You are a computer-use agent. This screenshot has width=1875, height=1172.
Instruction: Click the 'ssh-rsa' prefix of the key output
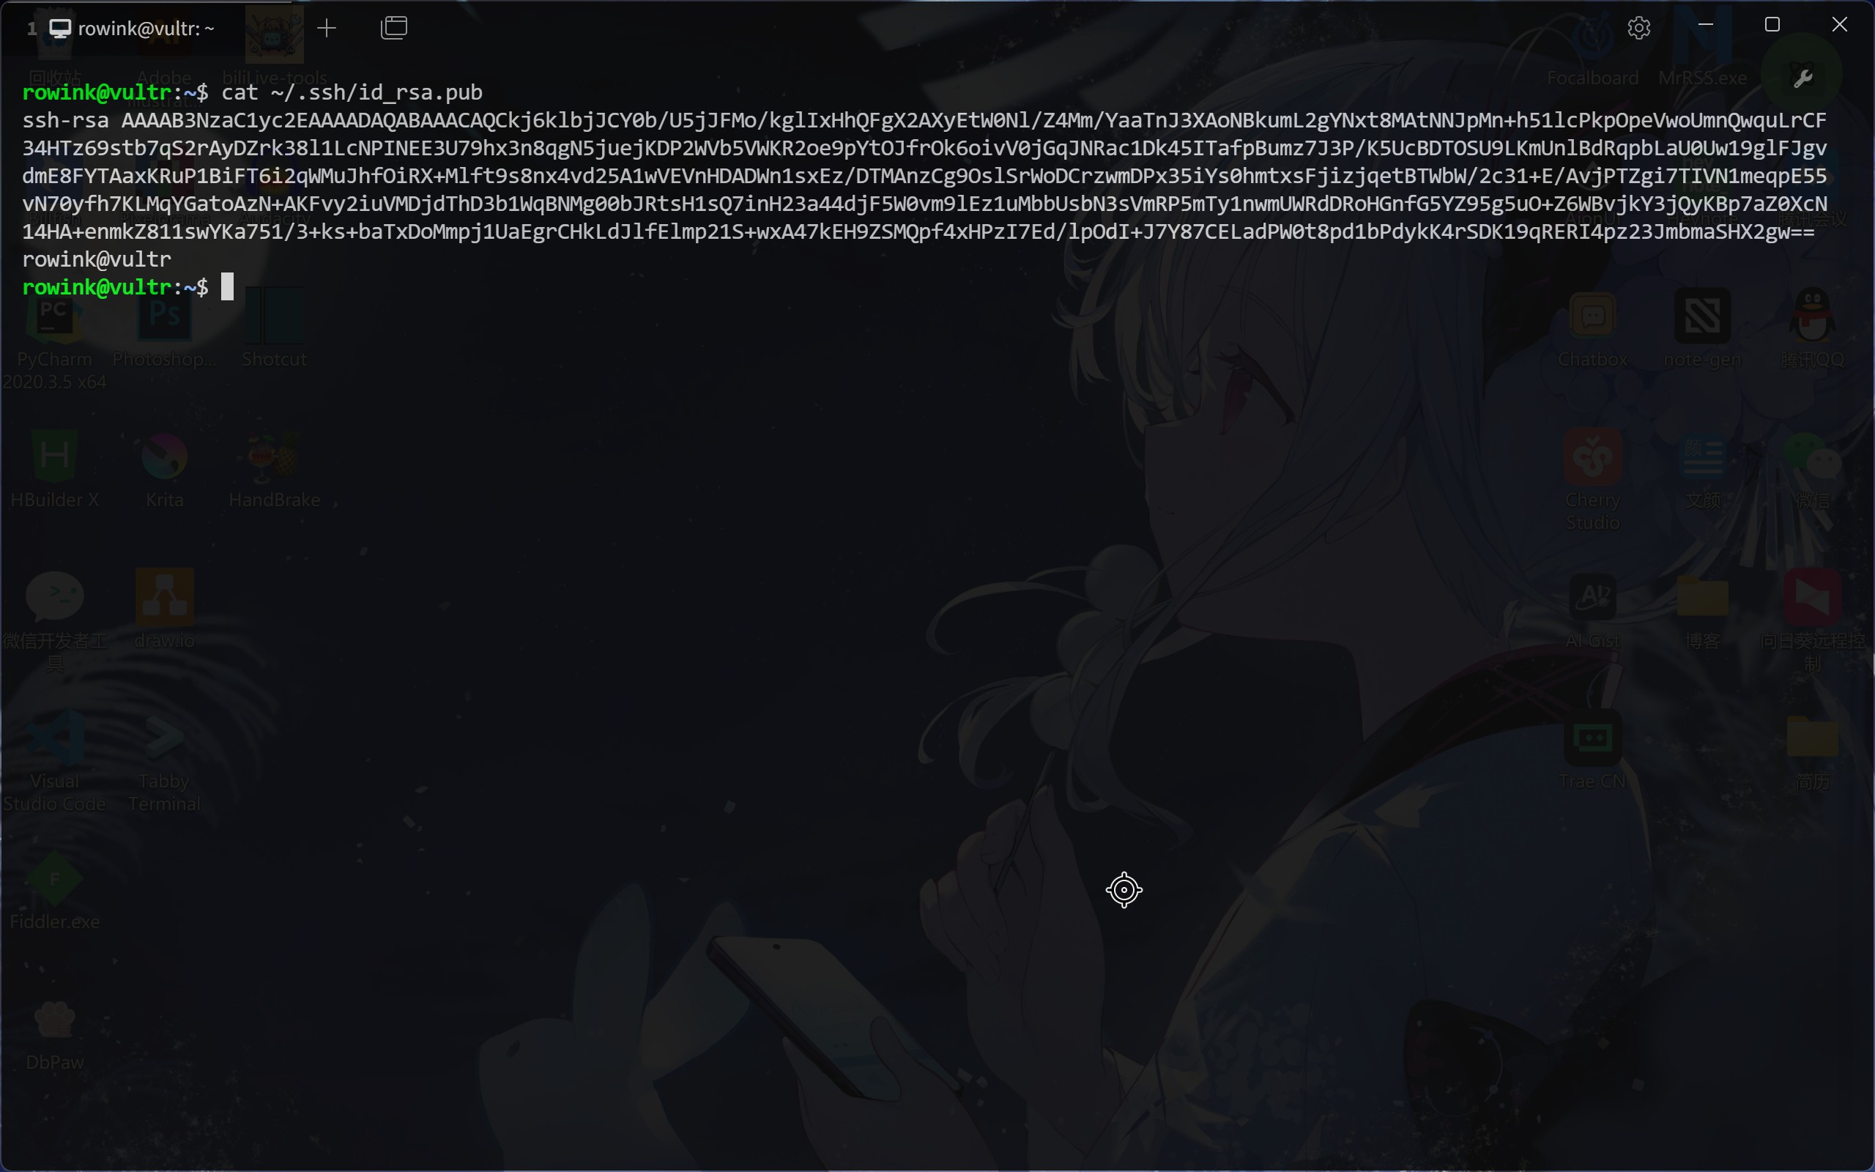[x=65, y=120]
